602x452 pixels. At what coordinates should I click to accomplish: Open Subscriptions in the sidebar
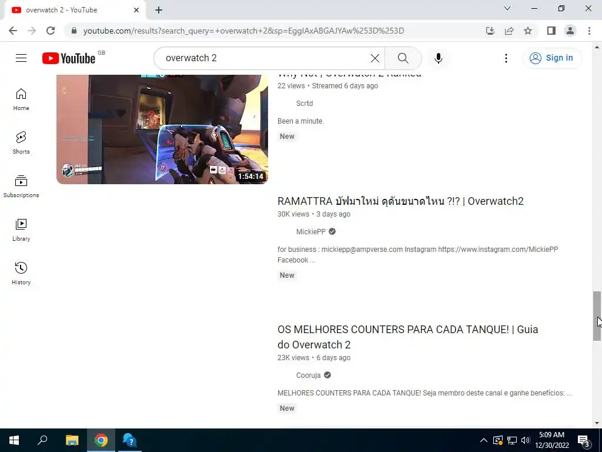tap(21, 187)
